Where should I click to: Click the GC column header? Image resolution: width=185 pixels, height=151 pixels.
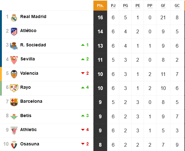tap(177, 6)
